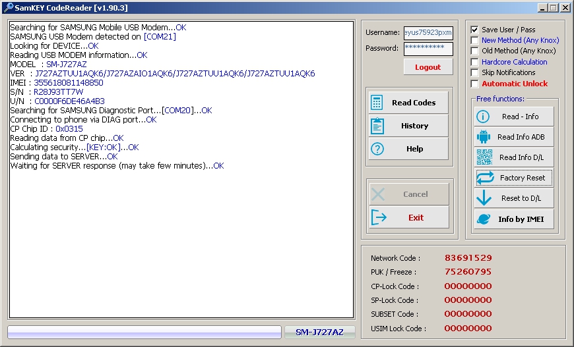
Task: Click the SM-J727AZ model status box
Action: click(319, 333)
